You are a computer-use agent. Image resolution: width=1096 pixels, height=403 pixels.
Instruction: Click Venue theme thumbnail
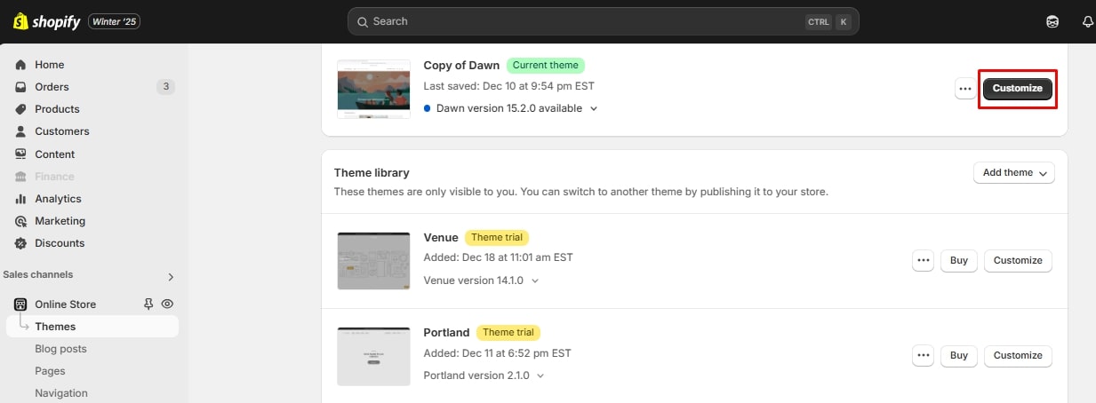click(x=373, y=261)
